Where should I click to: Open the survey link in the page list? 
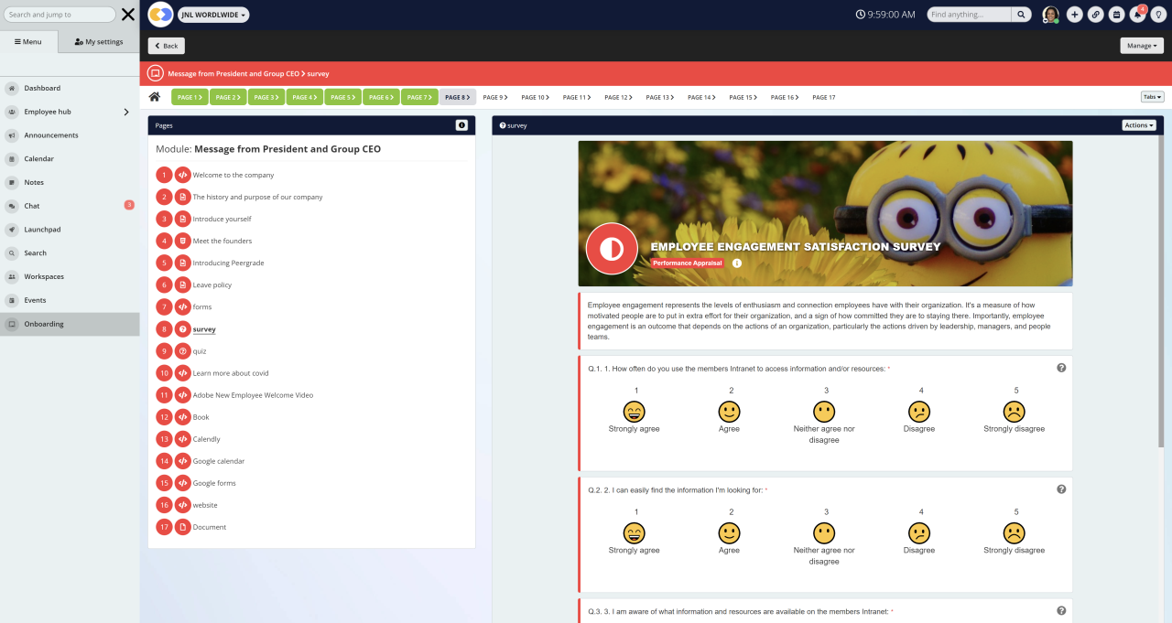(x=202, y=328)
